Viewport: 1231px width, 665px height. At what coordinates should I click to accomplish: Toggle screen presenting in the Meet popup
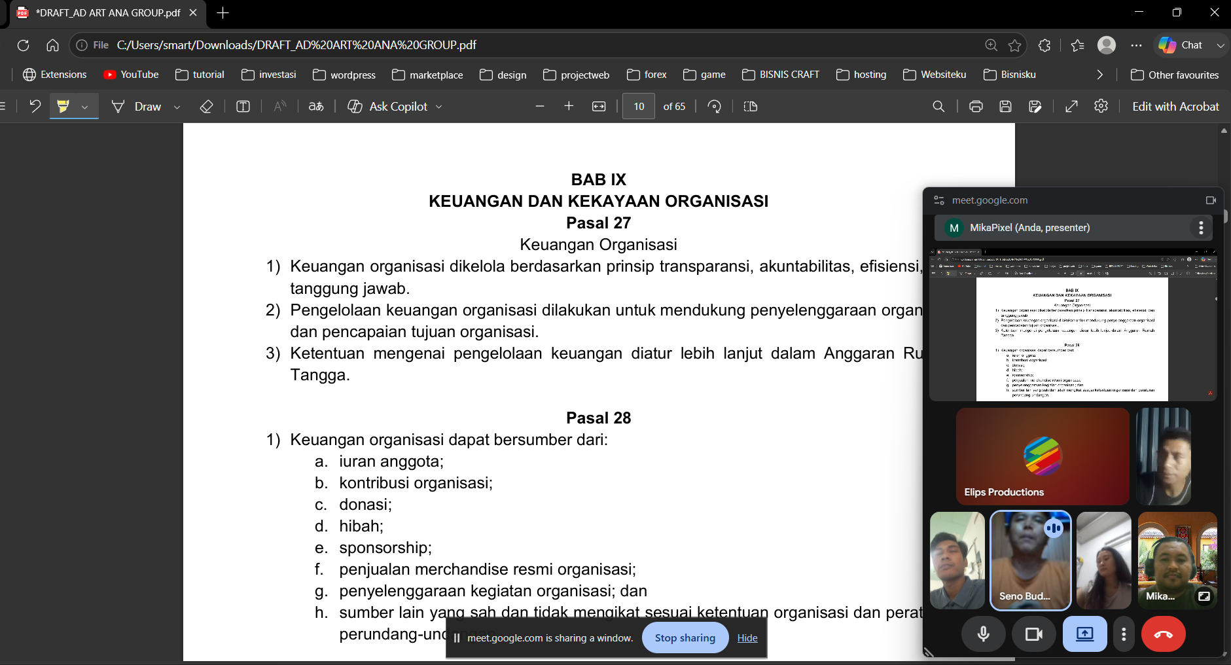tap(1085, 634)
